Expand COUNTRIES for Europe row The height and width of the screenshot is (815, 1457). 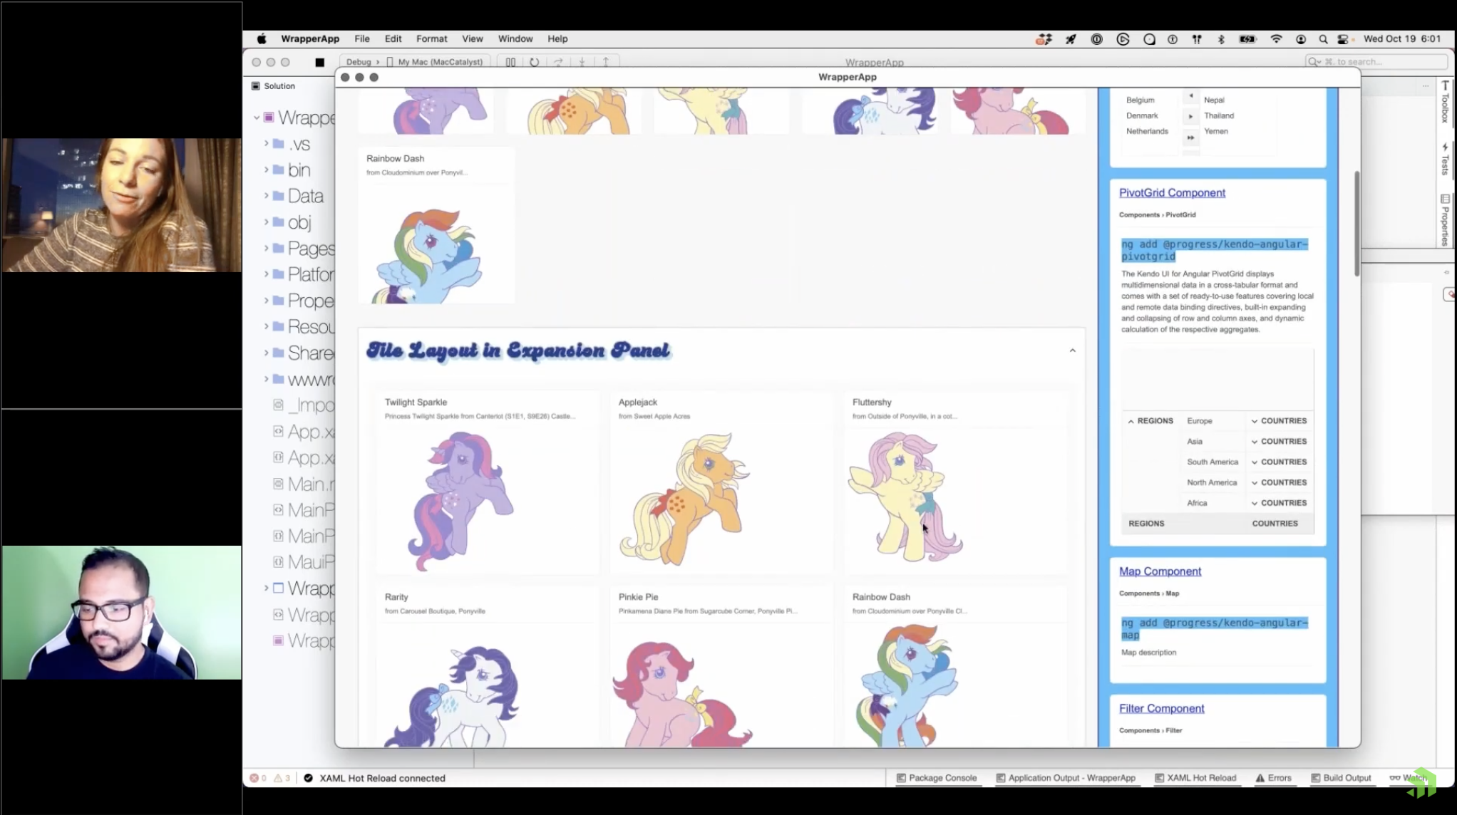pyautogui.click(x=1255, y=422)
